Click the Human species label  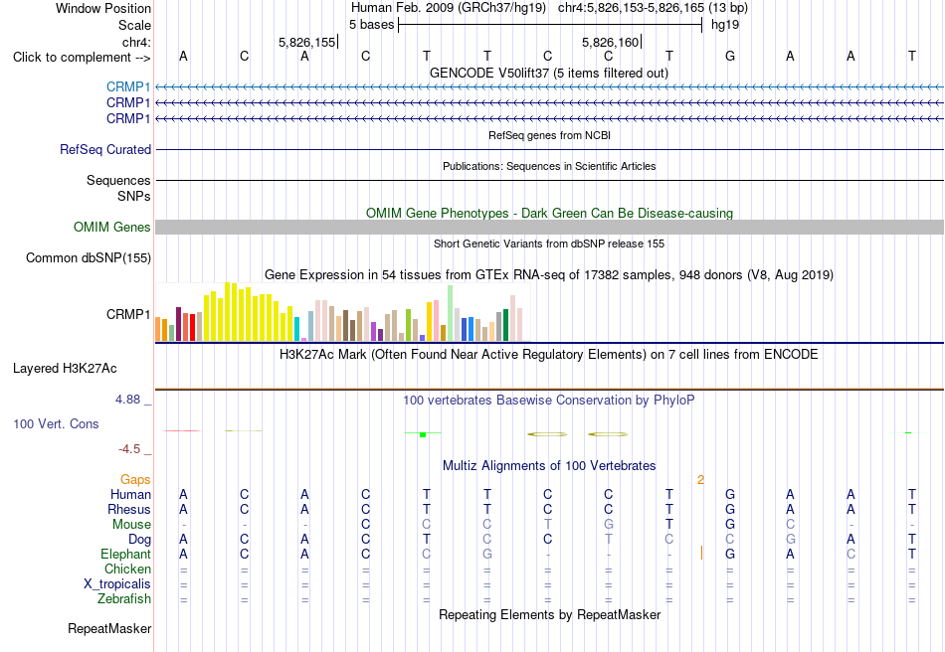130,494
